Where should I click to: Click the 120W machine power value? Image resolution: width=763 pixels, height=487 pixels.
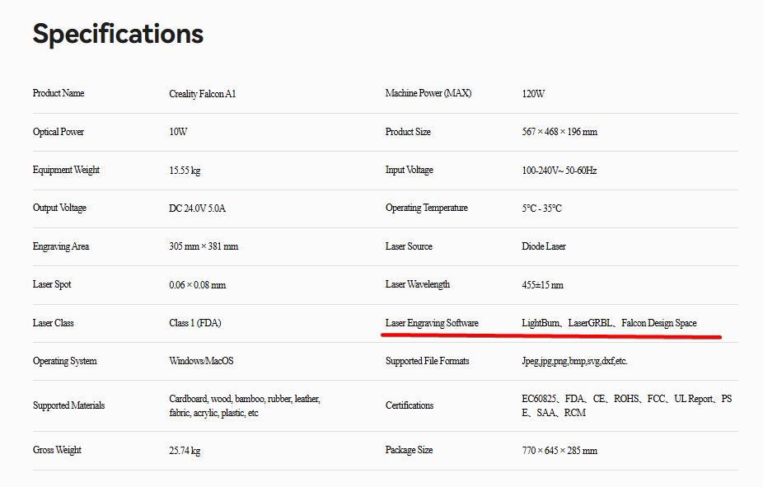pyautogui.click(x=533, y=94)
